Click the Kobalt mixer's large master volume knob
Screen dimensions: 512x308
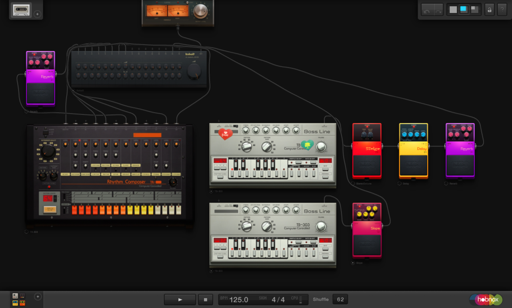tap(194, 71)
